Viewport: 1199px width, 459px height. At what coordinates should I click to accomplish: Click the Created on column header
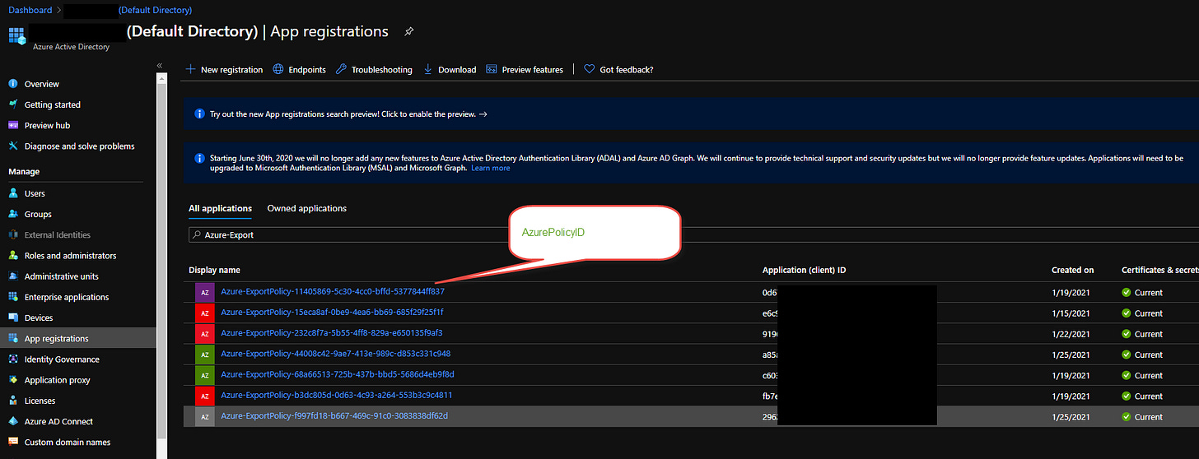click(x=1073, y=270)
